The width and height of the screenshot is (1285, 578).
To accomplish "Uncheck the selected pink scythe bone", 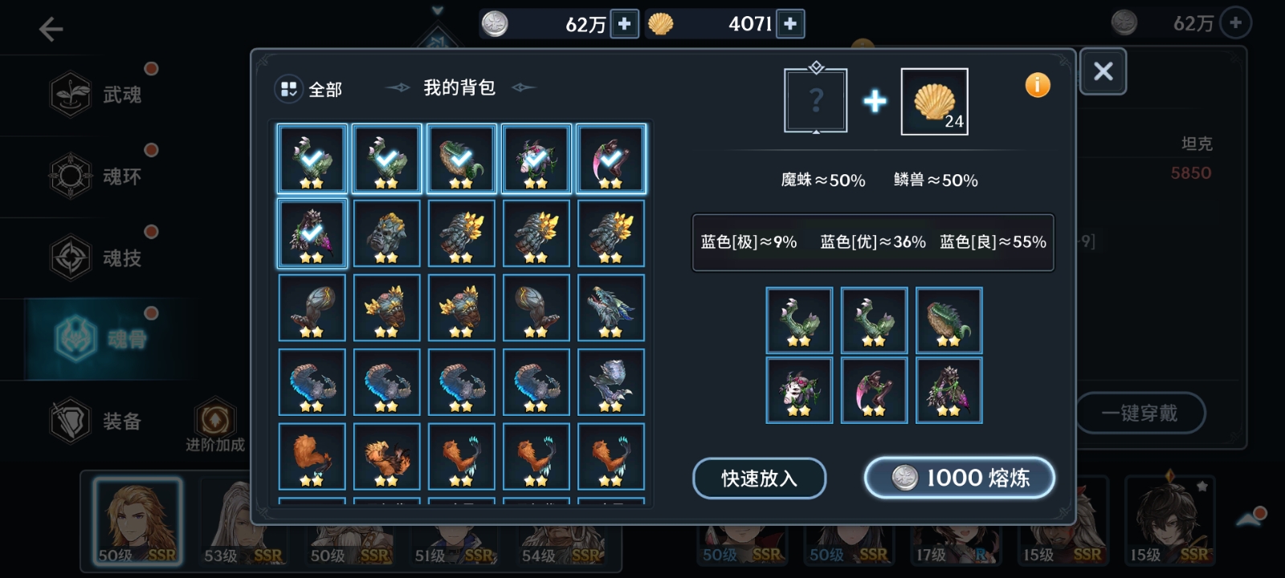I will click(x=610, y=159).
